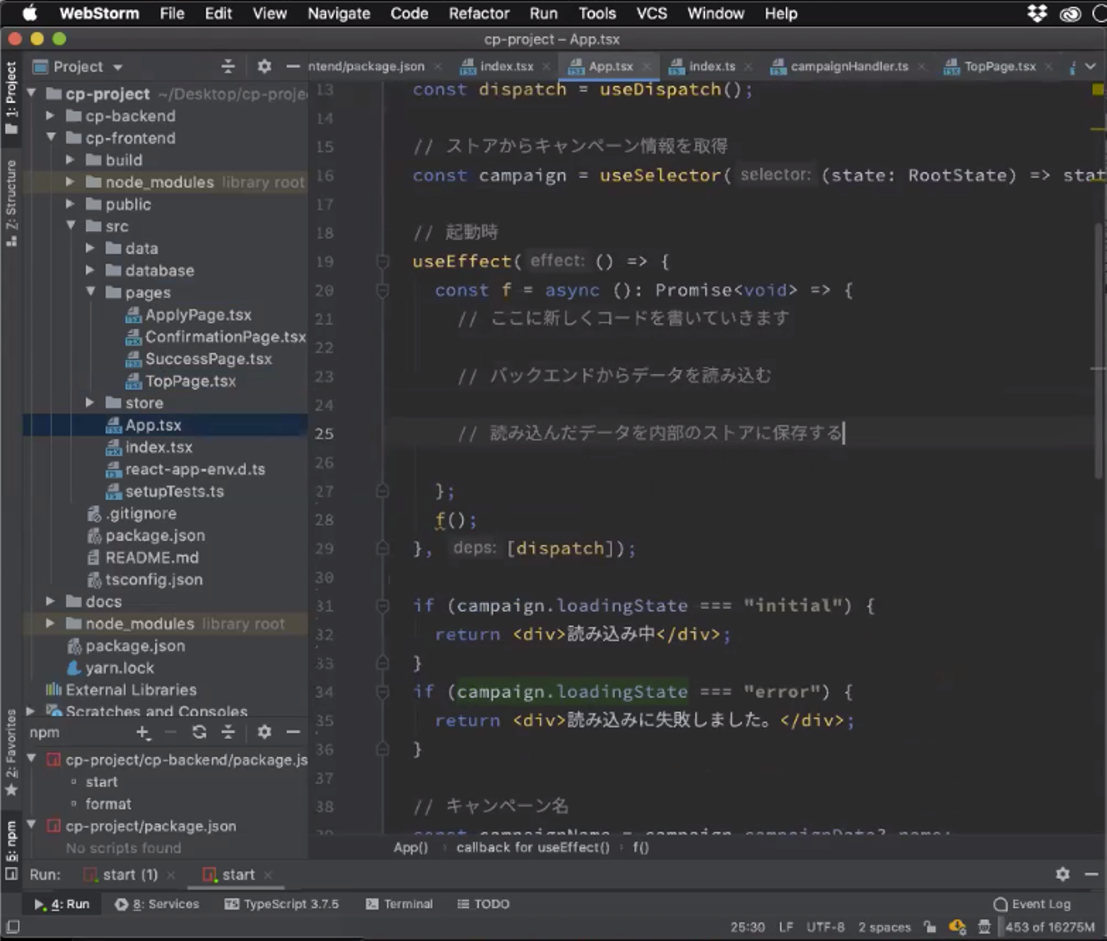Click the memory indicator 453 of 16275M
The width and height of the screenshot is (1107, 941).
click(x=1049, y=927)
